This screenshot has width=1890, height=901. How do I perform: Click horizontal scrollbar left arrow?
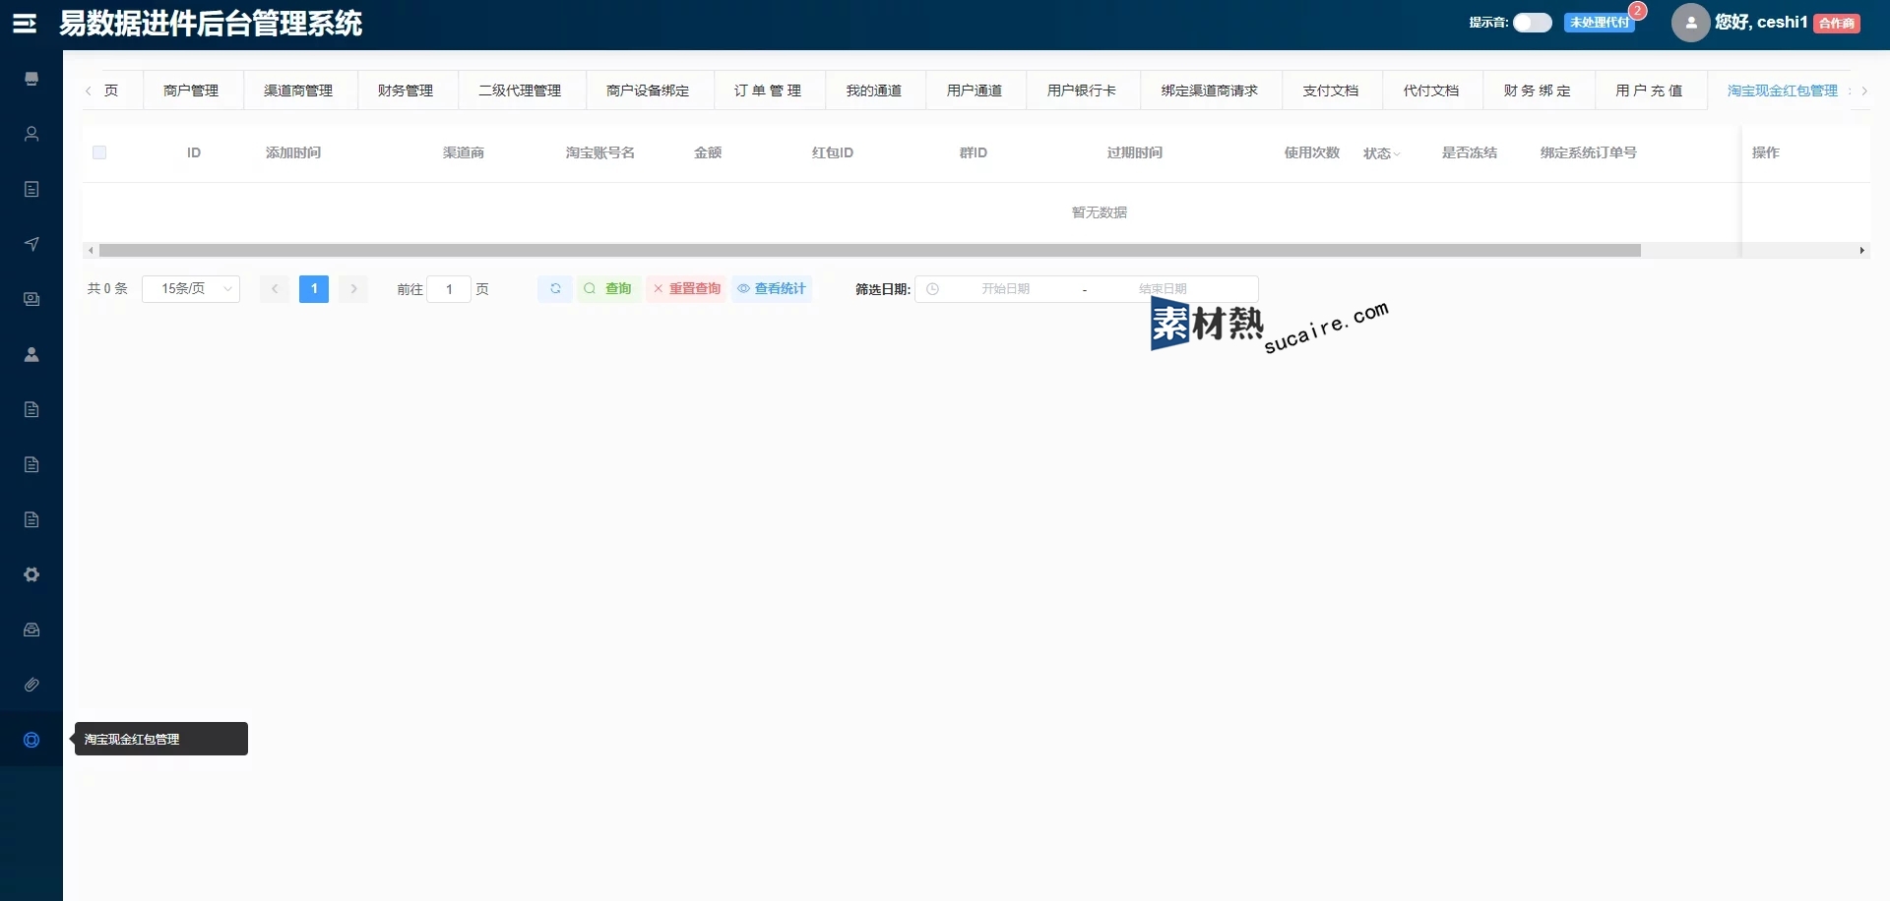(x=91, y=251)
